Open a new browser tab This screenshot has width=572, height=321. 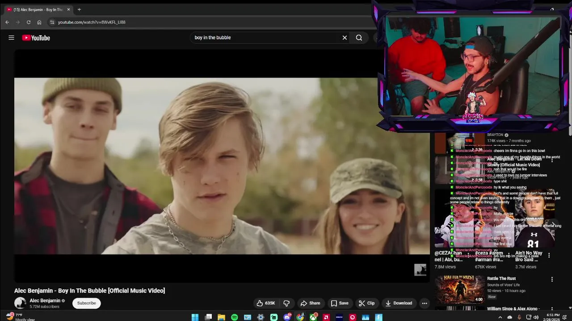click(79, 9)
